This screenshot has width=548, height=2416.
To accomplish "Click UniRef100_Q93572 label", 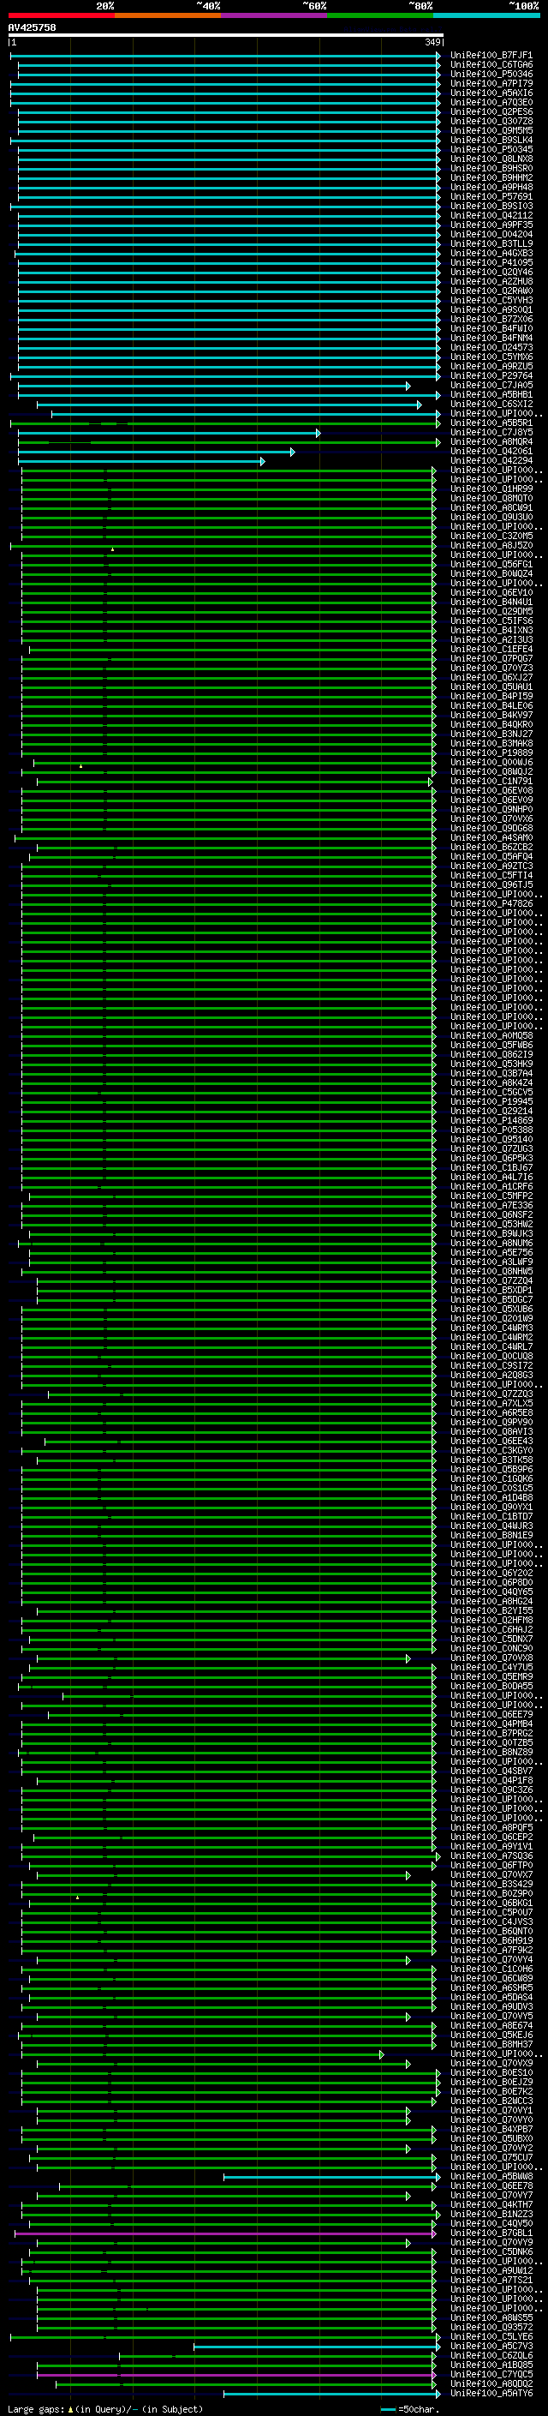I will (491, 2327).
